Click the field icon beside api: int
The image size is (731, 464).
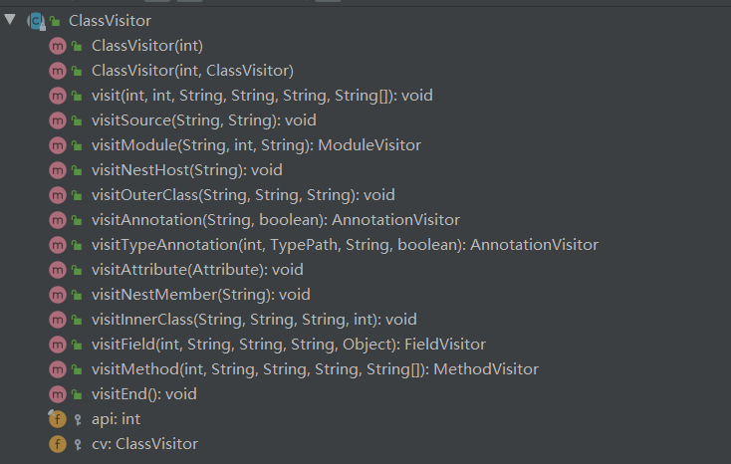tap(57, 419)
